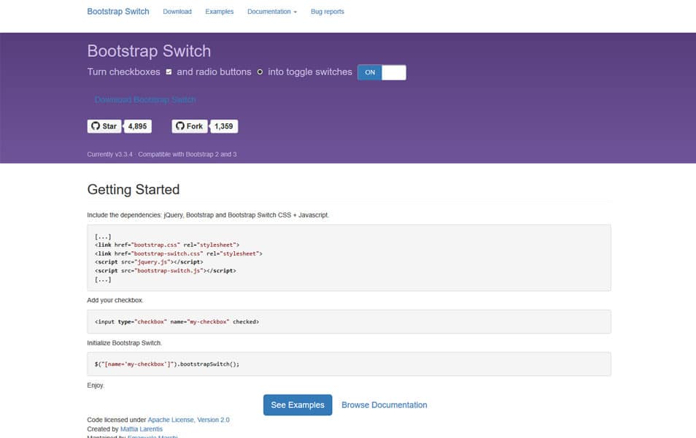Image resolution: width=696 pixels, height=438 pixels.
Task: Click the GitHub Star button
Action: [x=104, y=126]
